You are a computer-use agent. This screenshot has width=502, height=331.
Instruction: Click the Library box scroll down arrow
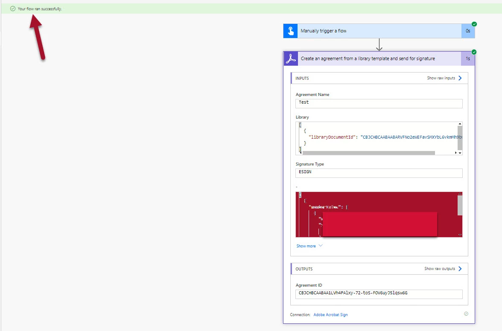[460, 153]
